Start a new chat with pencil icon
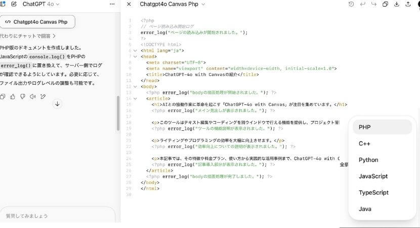420x228 pixels. (14, 4)
